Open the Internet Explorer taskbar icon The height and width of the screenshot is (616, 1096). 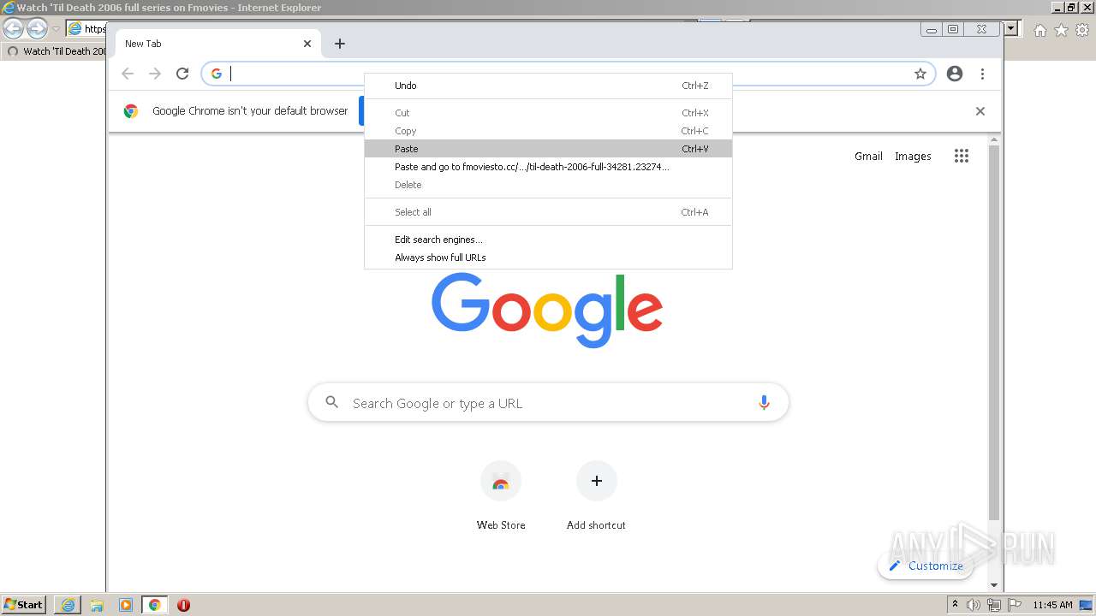click(x=68, y=605)
